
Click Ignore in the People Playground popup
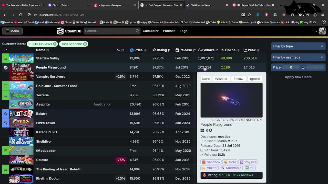pos(255,79)
